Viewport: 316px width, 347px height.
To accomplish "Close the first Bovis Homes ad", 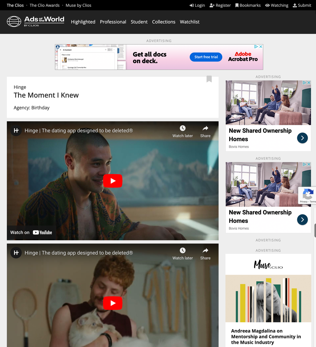I will (309, 83).
